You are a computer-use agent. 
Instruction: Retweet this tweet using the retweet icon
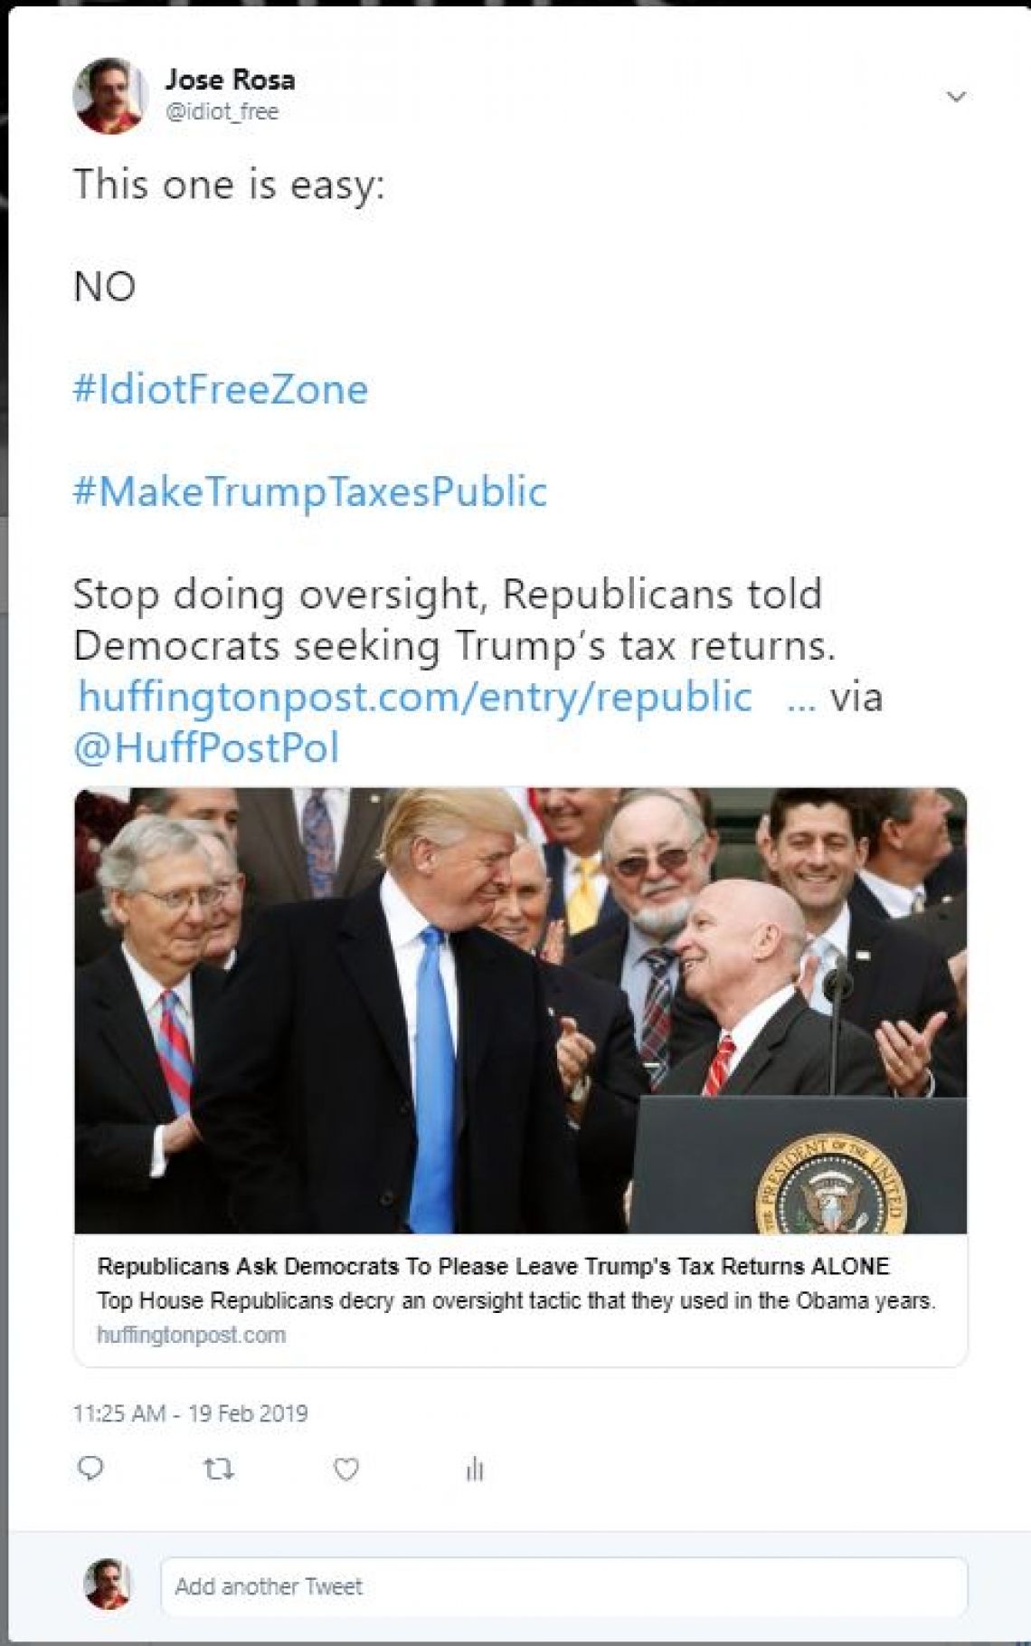219,1468
